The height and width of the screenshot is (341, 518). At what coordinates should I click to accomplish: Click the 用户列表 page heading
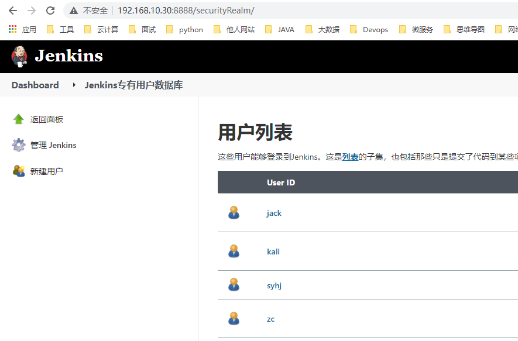pos(255,133)
